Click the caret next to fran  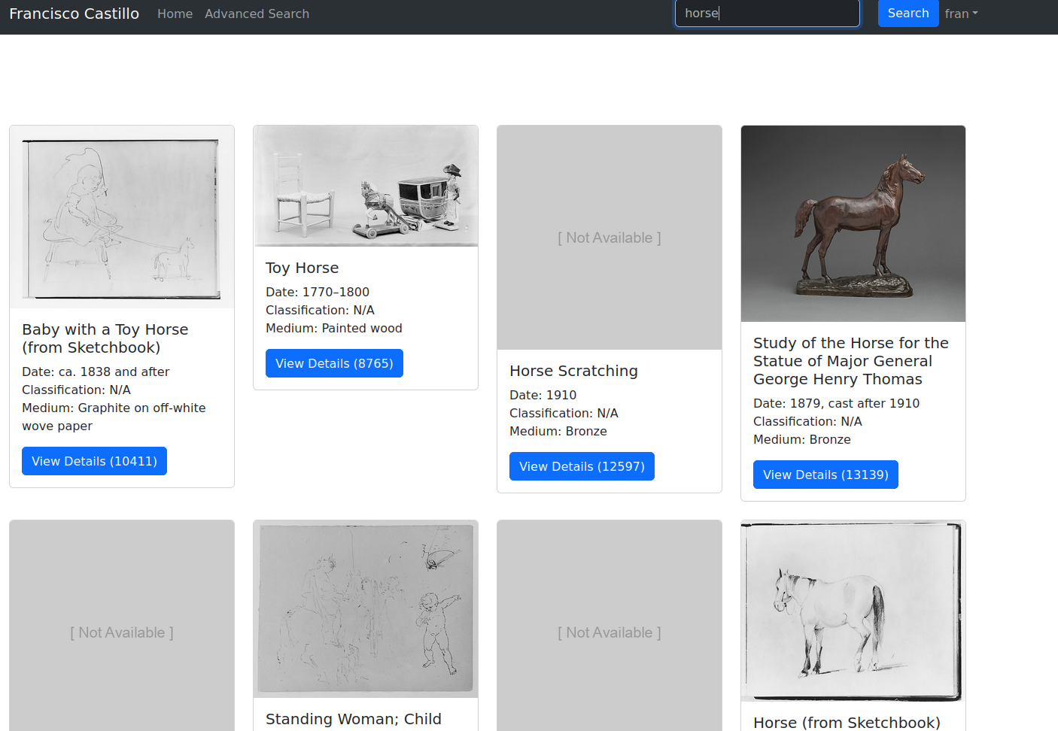(x=974, y=14)
